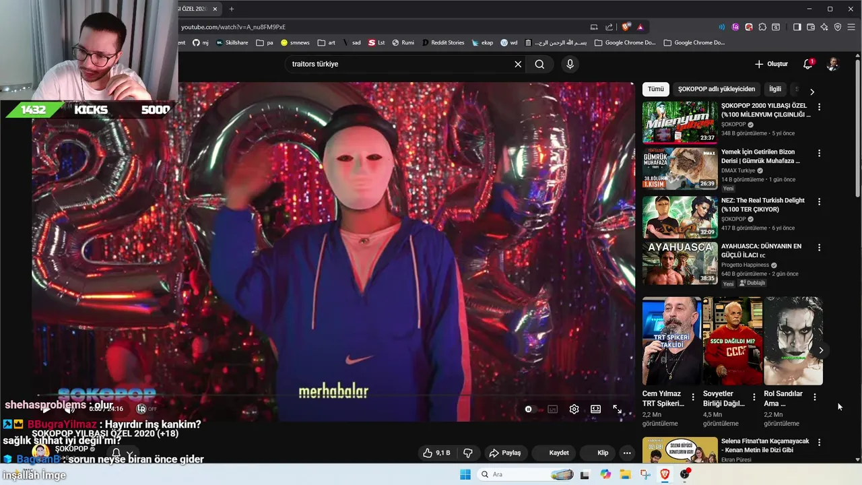
Task: Open ŞOKOPOP 2000 Yılbaşı Özel video thumbnail
Action: point(679,122)
